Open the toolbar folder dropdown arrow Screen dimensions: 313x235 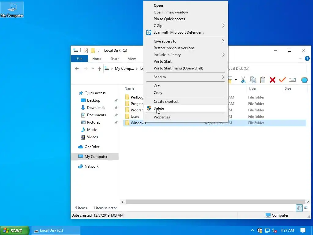tap(236, 80)
